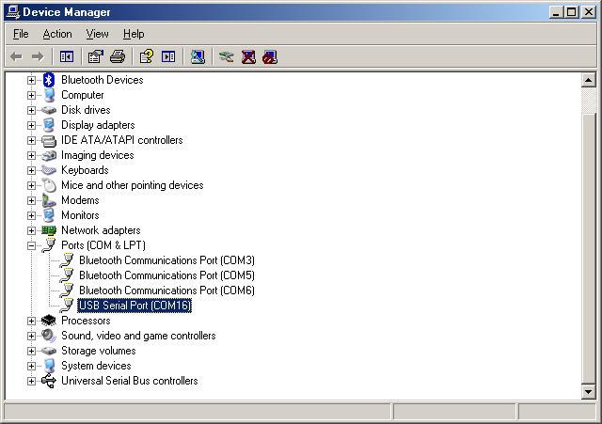Click the Uninstall device toolbar icon

(x=248, y=57)
